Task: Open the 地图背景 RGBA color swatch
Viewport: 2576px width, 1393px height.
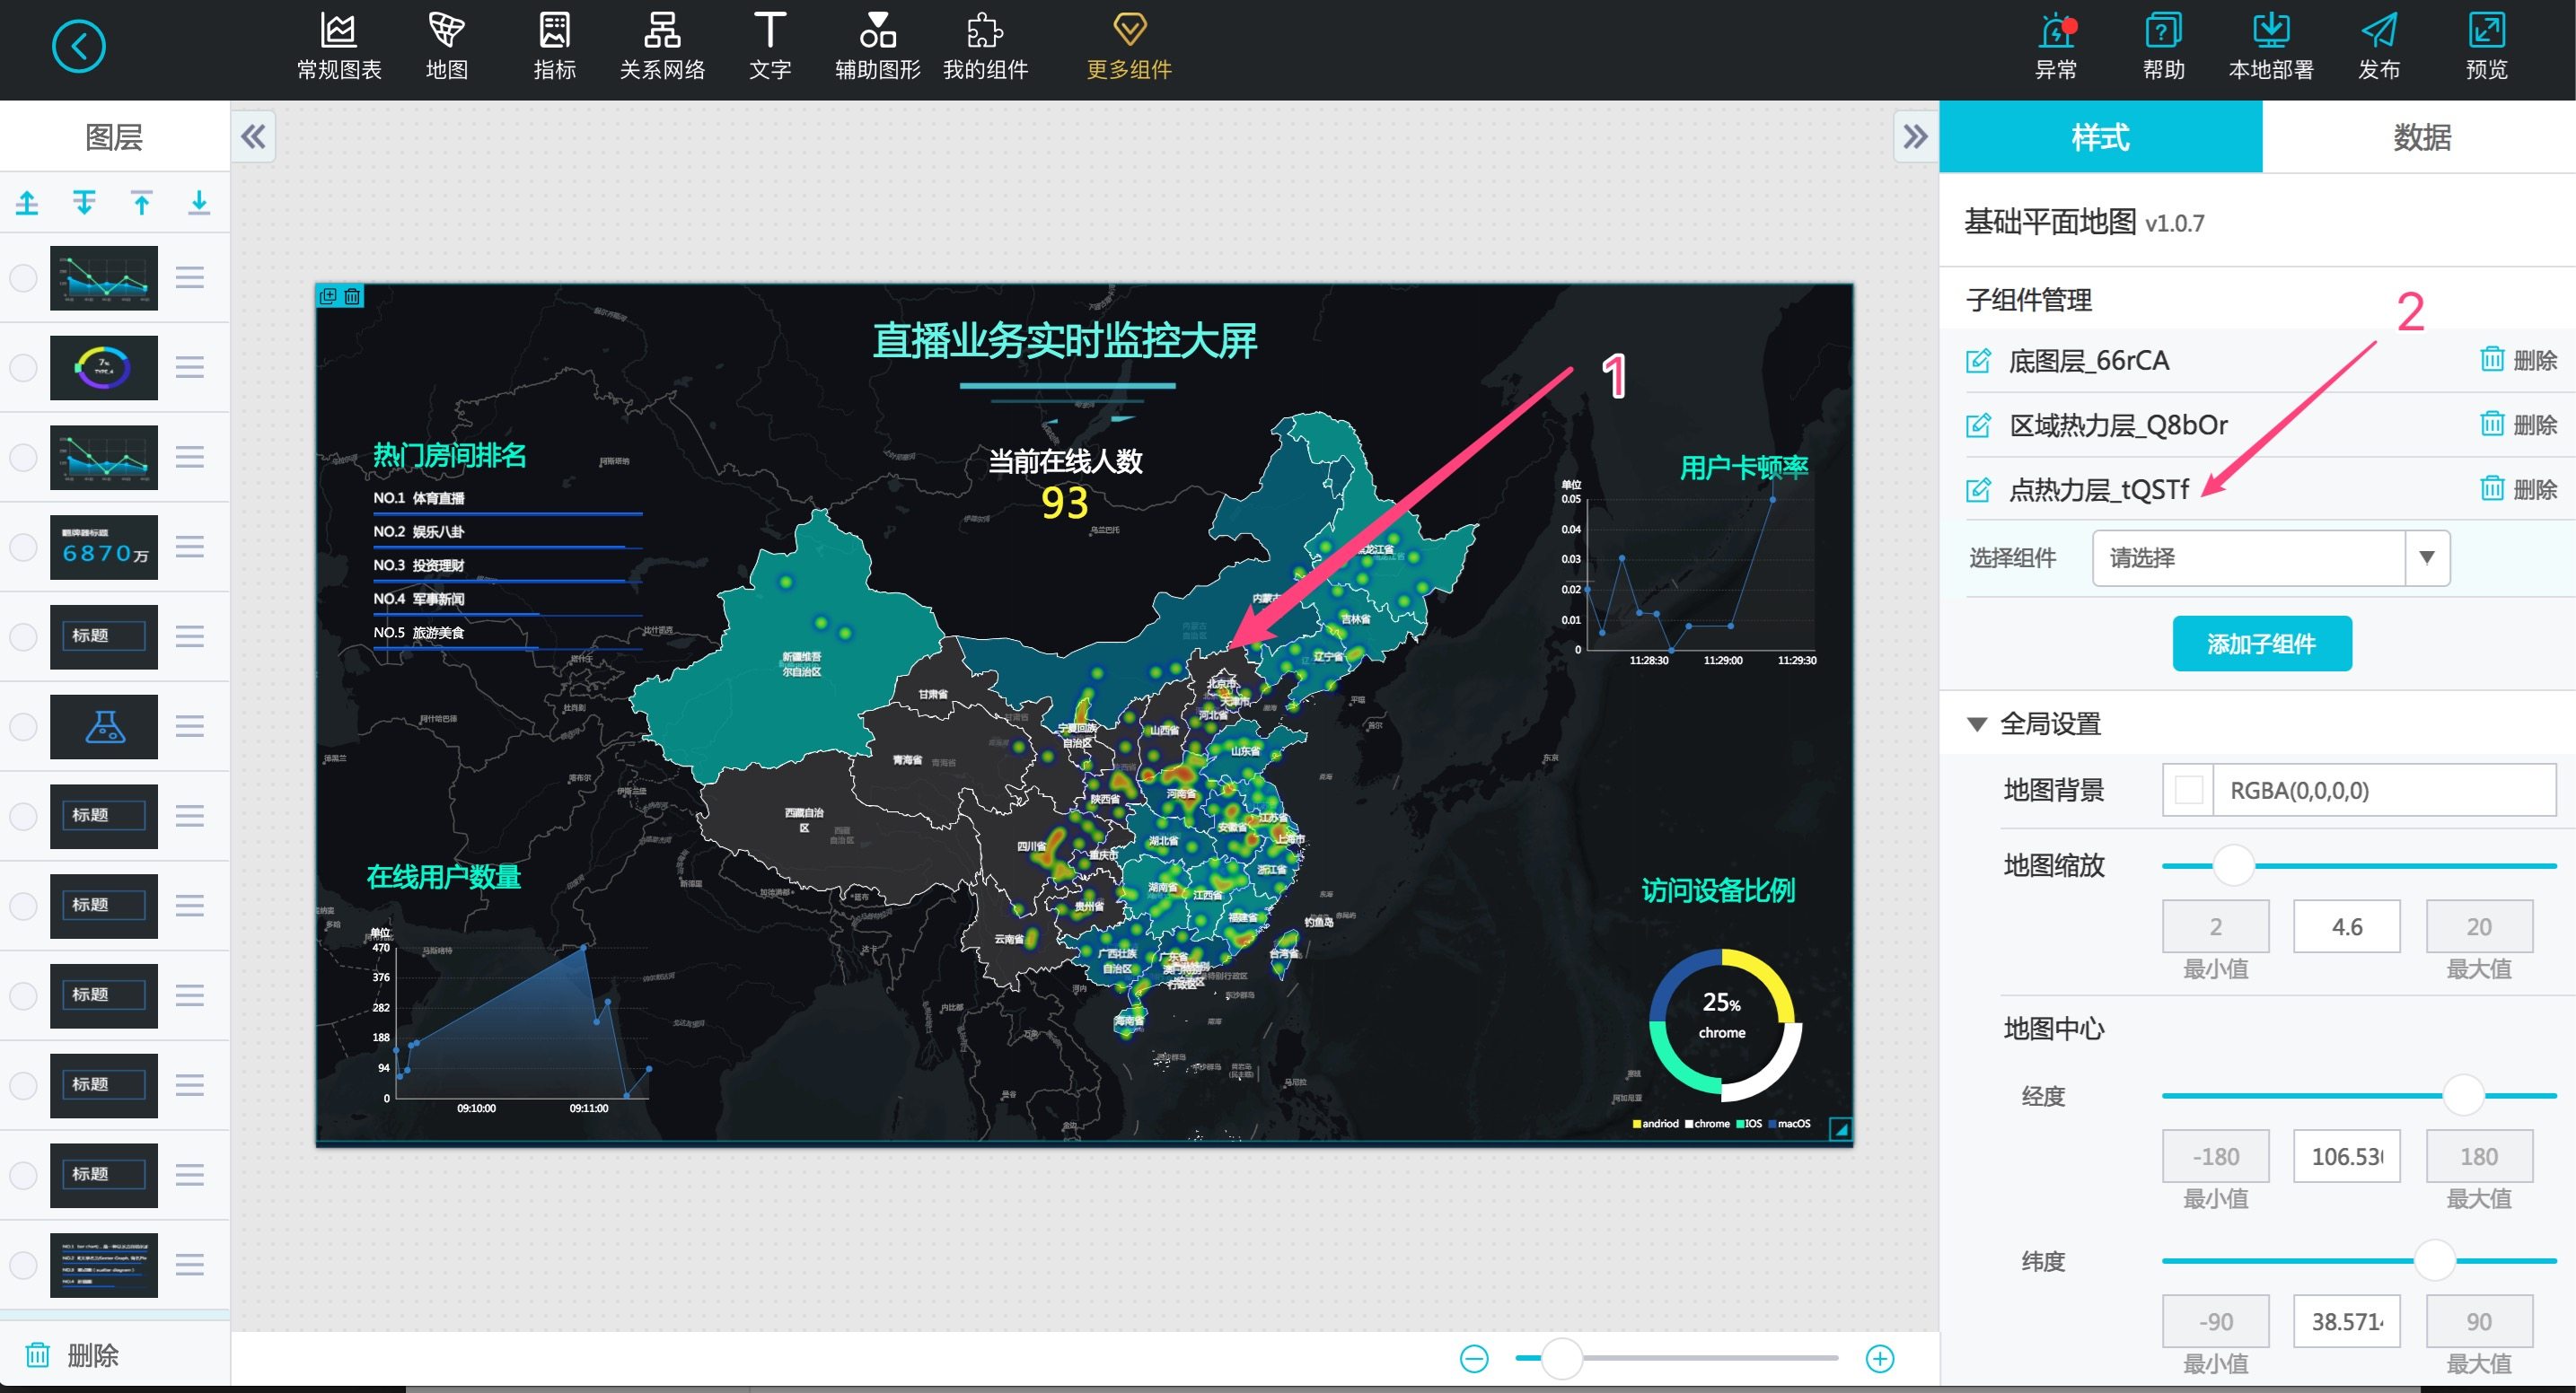Action: [2189, 790]
